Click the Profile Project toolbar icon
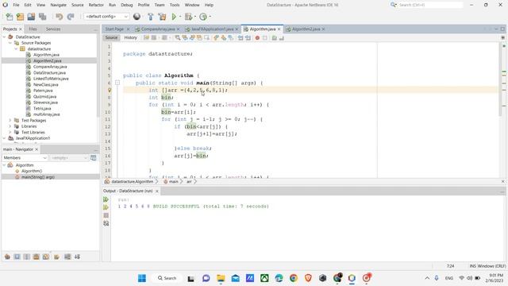The height and width of the screenshot is (286, 508). (x=203, y=17)
